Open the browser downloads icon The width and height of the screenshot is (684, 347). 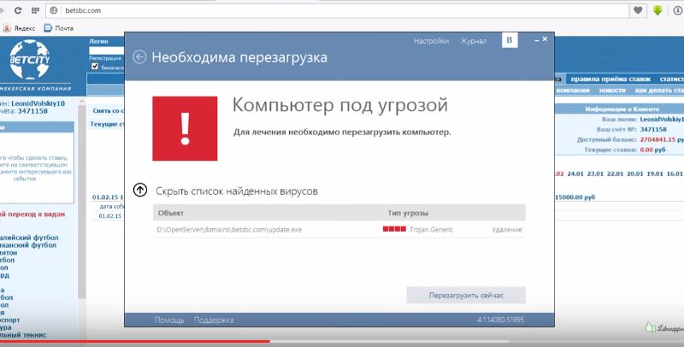click(x=677, y=10)
